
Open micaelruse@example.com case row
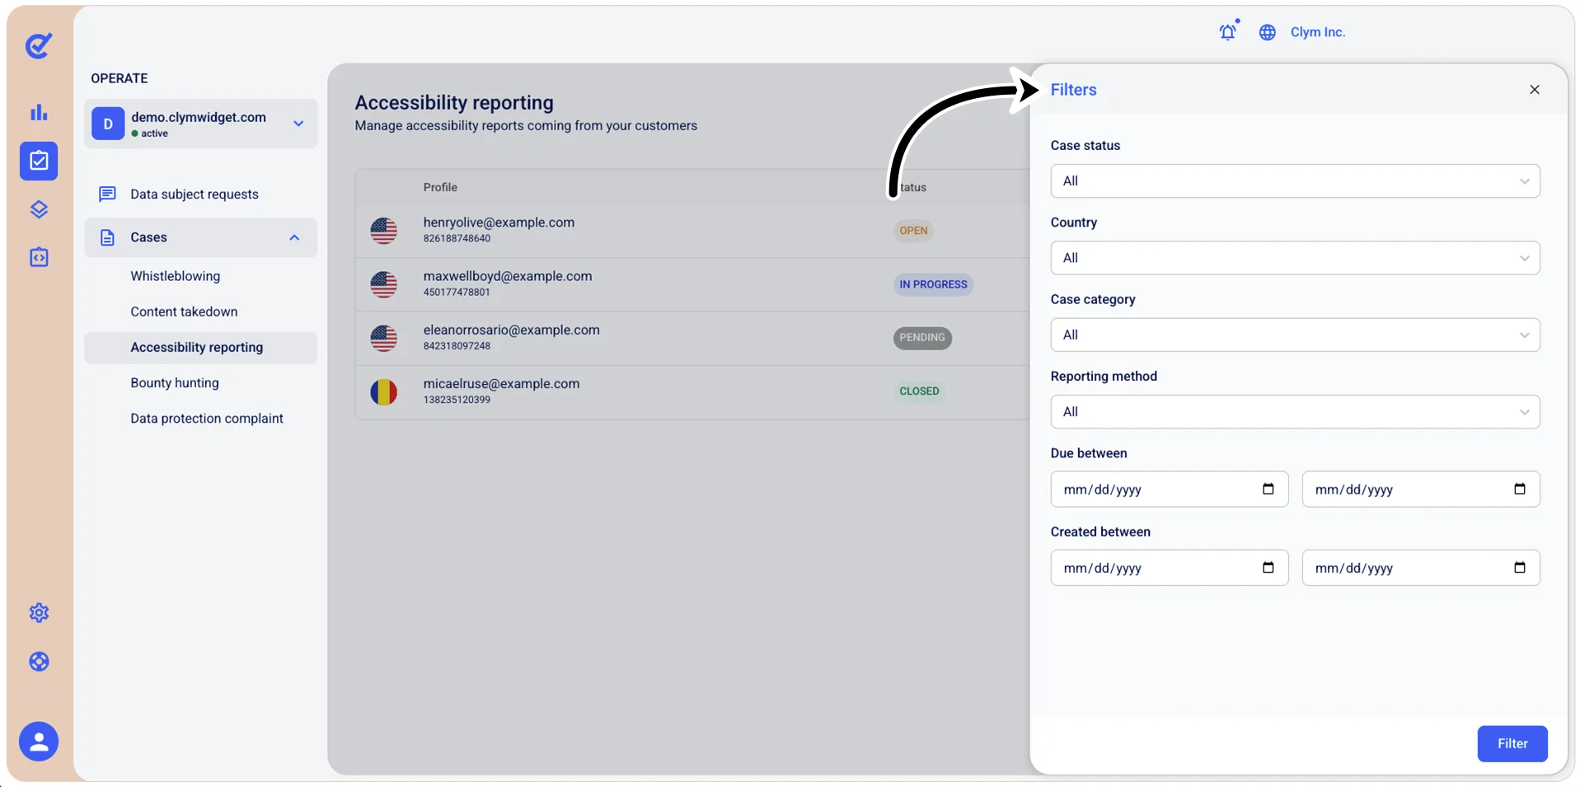[692, 391]
